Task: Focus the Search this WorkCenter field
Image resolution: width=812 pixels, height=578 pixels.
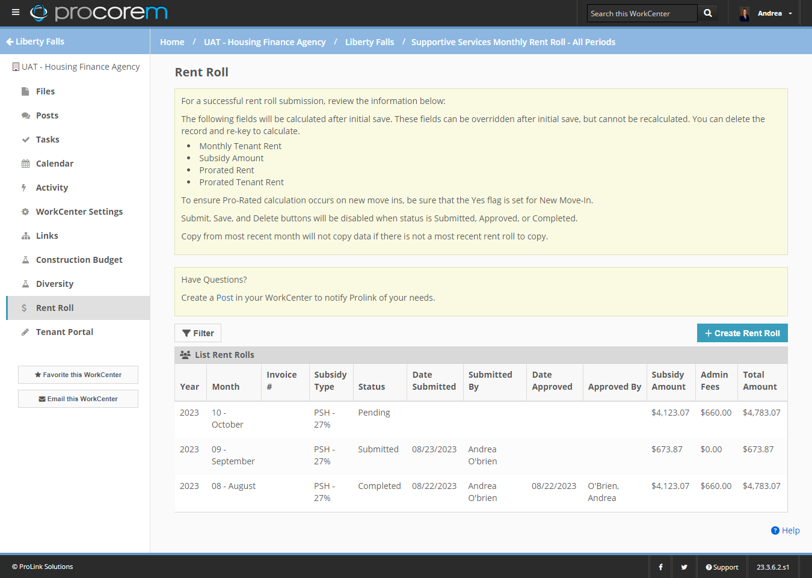Action: (x=641, y=13)
